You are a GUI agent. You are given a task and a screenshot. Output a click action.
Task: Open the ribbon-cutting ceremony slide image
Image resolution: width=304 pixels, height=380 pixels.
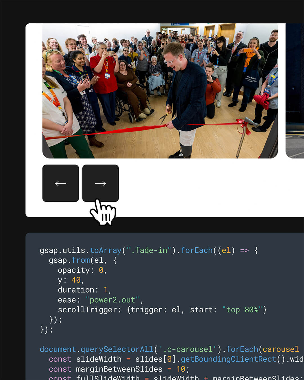point(160,91)
